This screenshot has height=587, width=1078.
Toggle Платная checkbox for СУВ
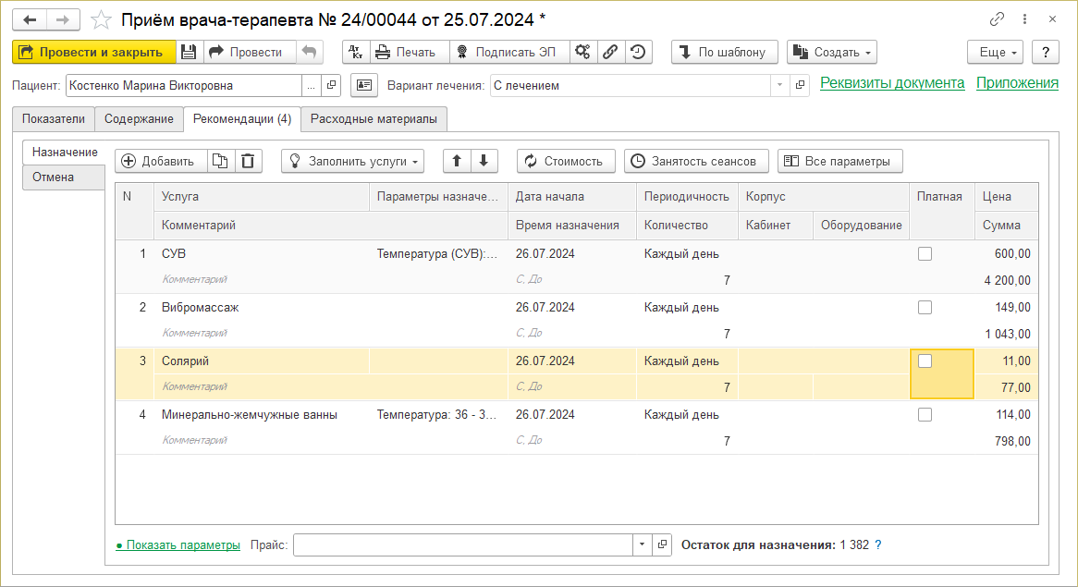pos(925,254)
